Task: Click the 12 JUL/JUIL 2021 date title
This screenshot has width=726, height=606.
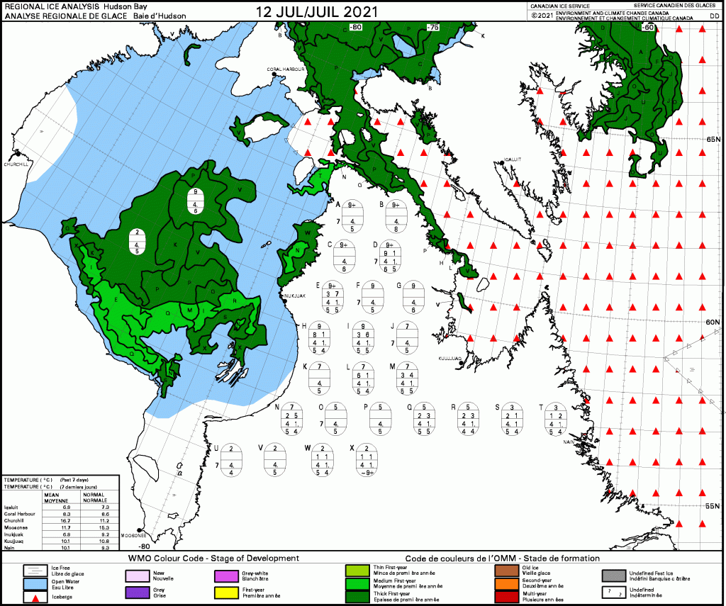Action: [316, 11]
